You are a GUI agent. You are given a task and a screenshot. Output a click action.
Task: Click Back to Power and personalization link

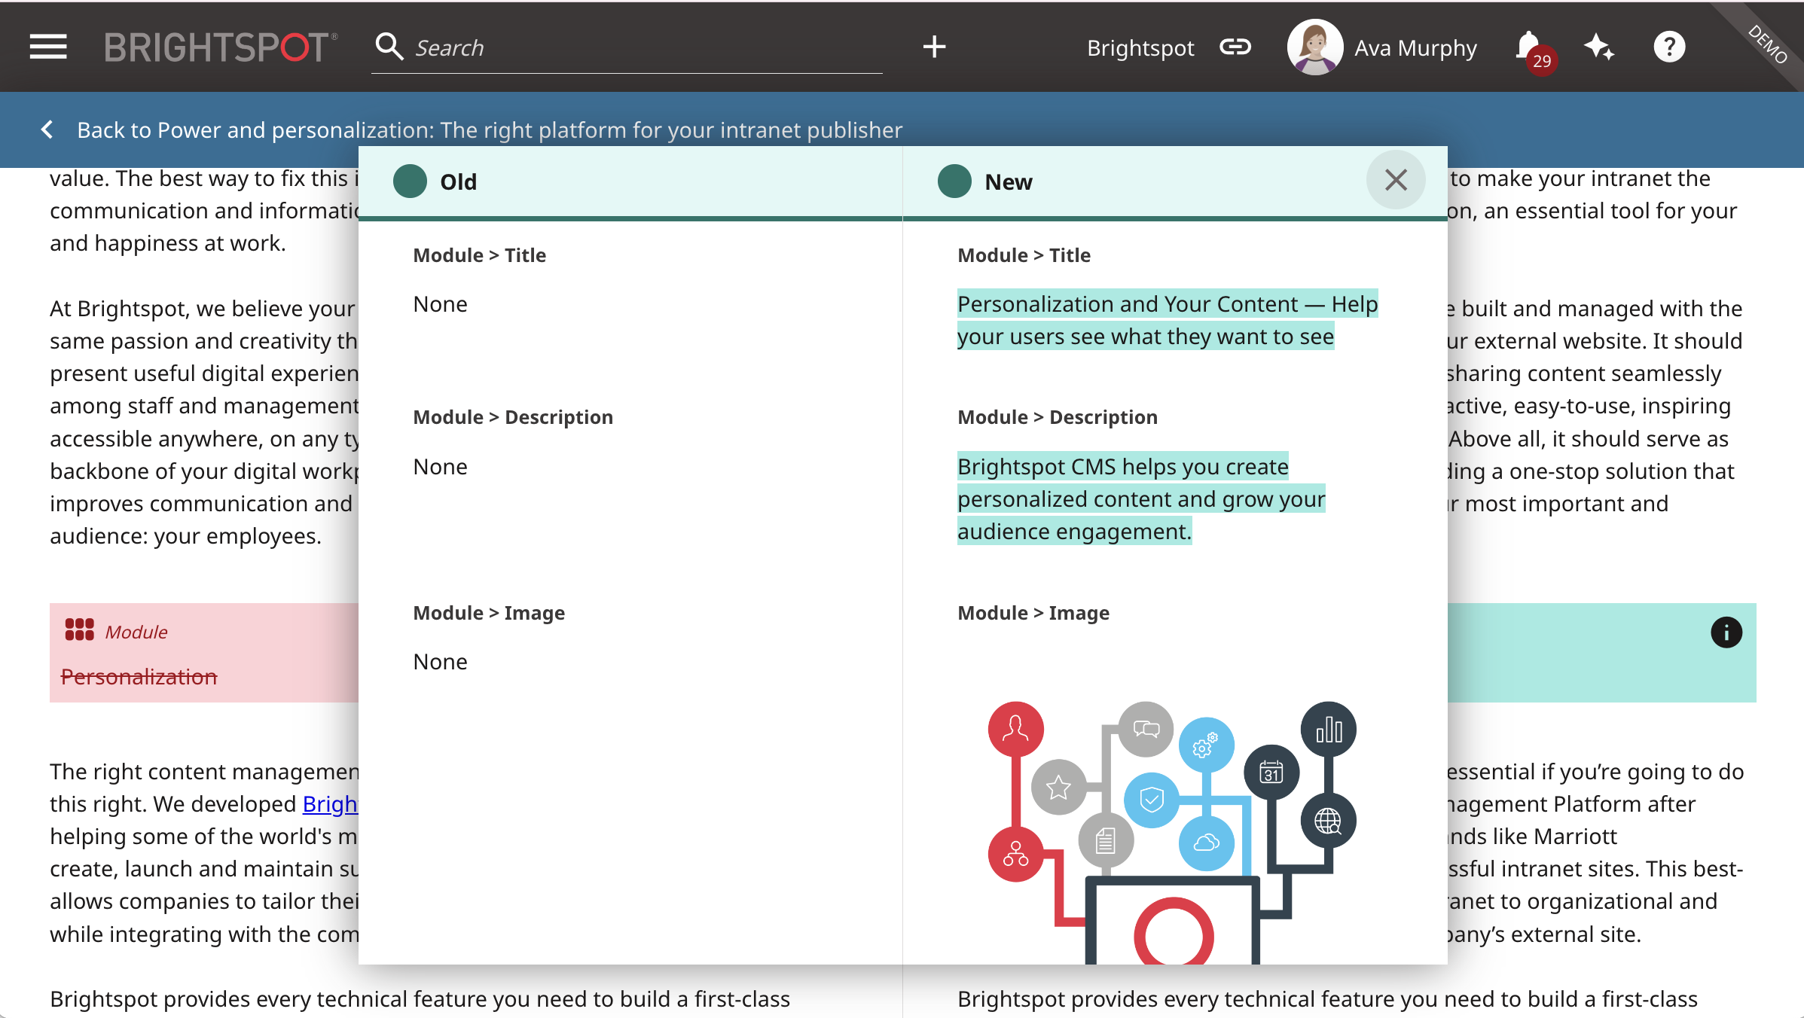[x=490, y=130]
